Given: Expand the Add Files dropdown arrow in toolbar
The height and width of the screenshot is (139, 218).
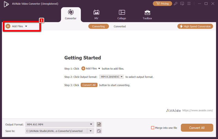Looking at the screenshot, I should coord(26,26).
